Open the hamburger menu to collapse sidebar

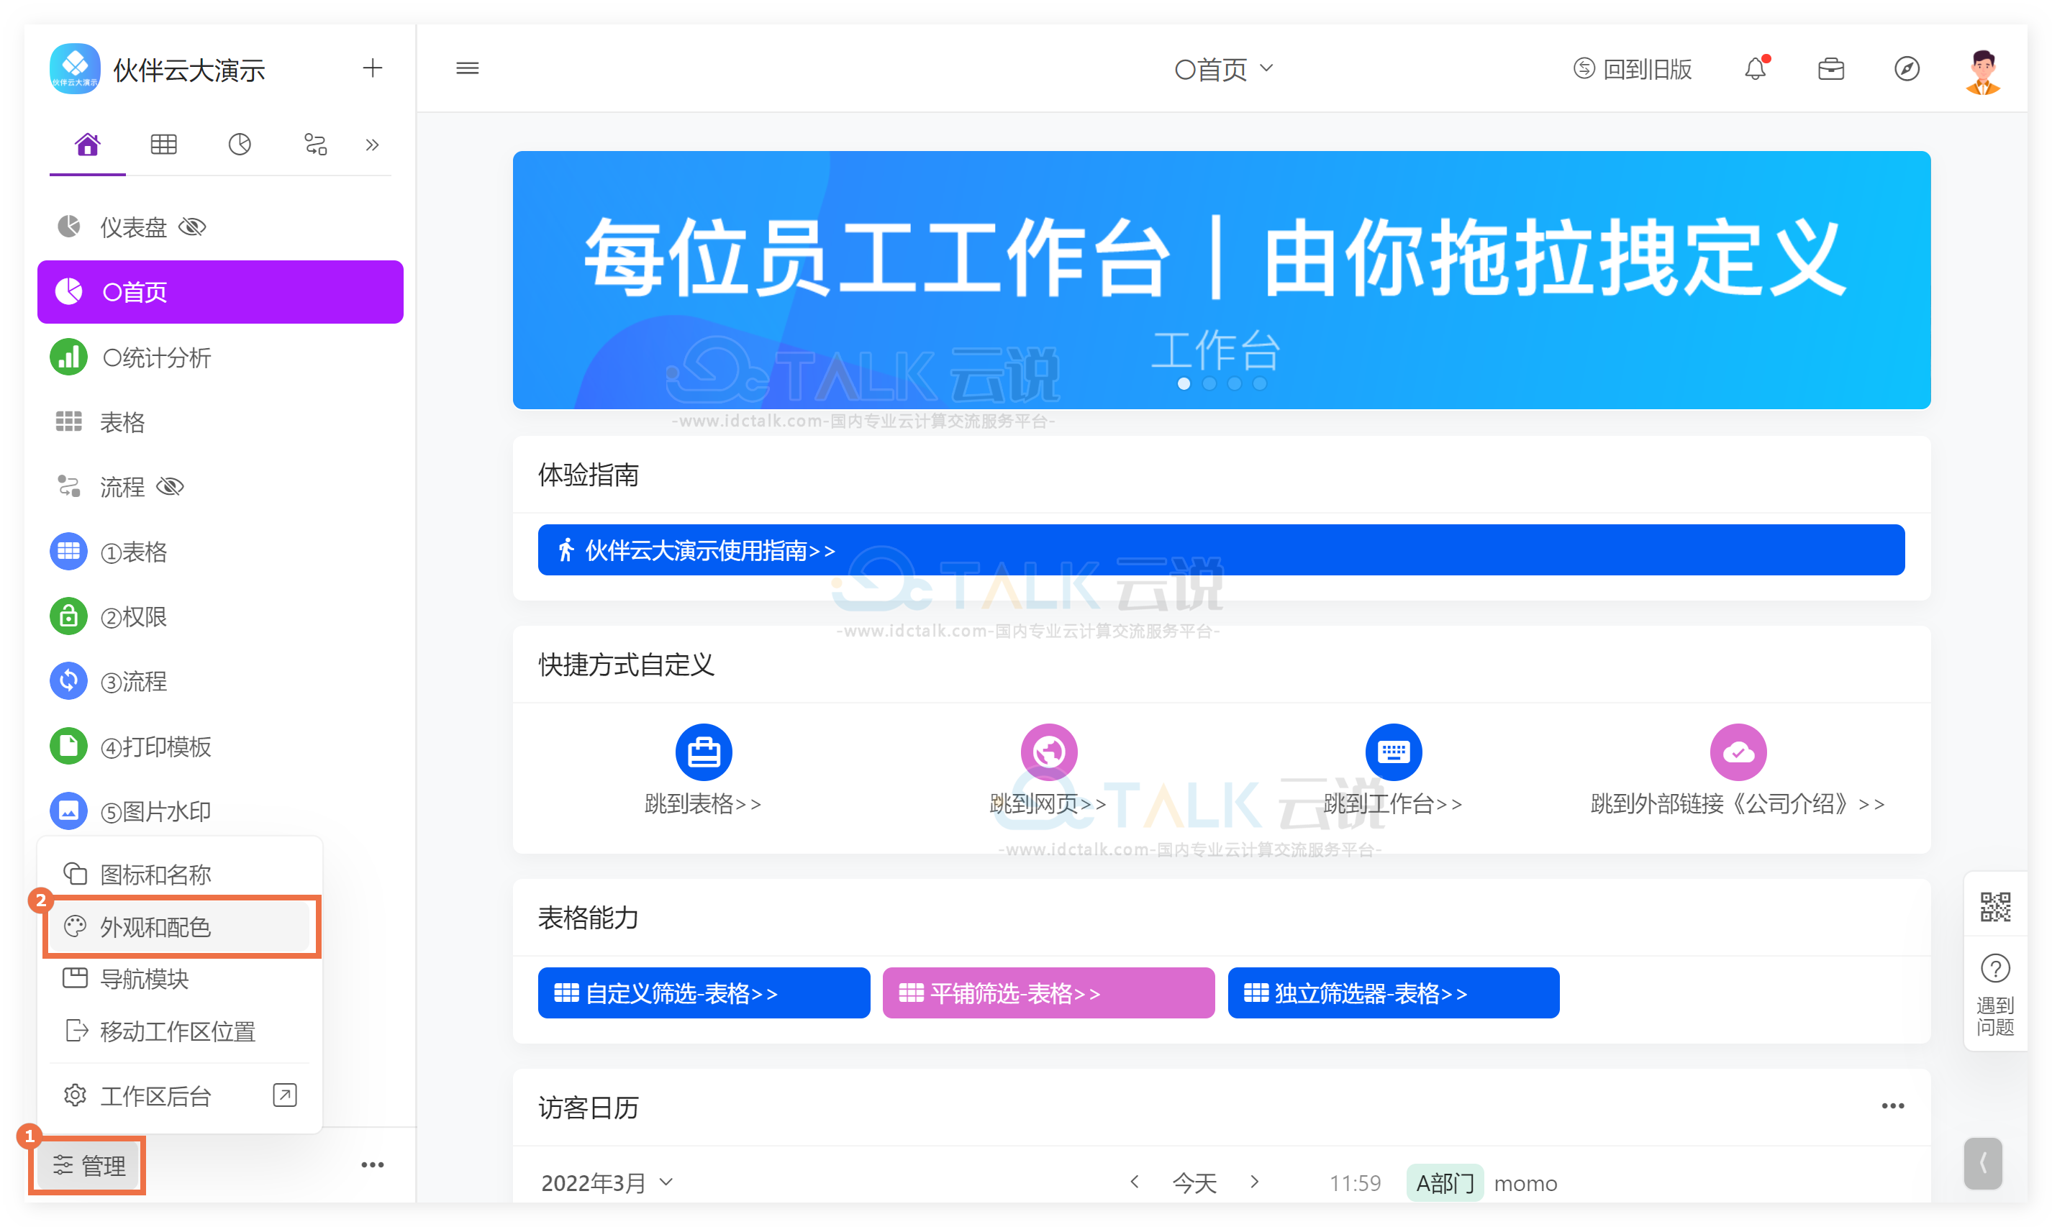(467, 68)
